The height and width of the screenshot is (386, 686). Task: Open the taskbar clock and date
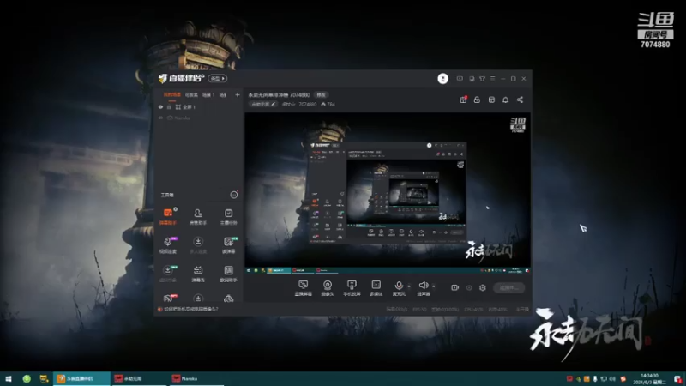point(649,378)
